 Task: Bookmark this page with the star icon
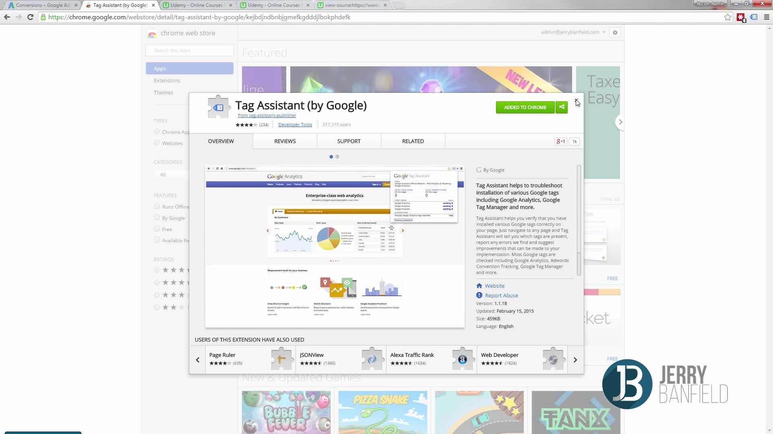728,17
